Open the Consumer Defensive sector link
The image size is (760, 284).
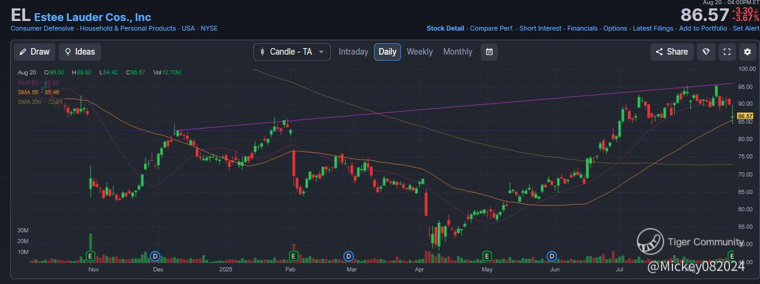point(43,28)
